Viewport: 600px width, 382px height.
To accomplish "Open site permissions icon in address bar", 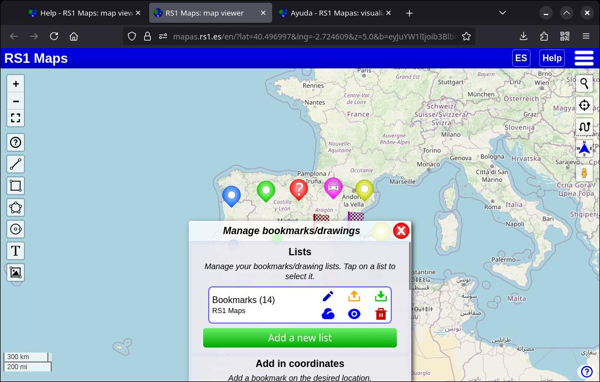I will tap(163, 36).
